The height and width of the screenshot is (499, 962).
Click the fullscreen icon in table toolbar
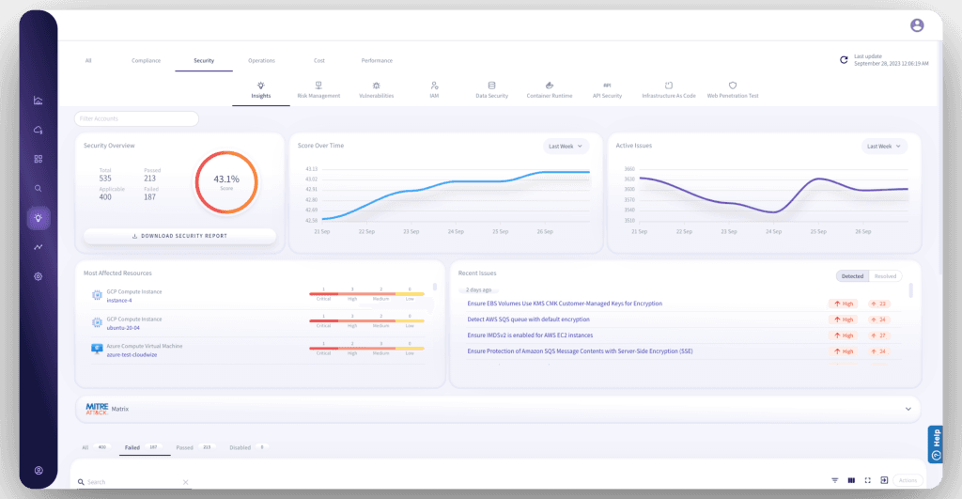pos(867,480)
